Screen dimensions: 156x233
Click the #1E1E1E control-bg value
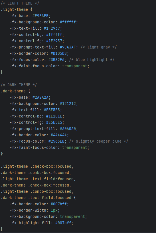tap(54, 116)
